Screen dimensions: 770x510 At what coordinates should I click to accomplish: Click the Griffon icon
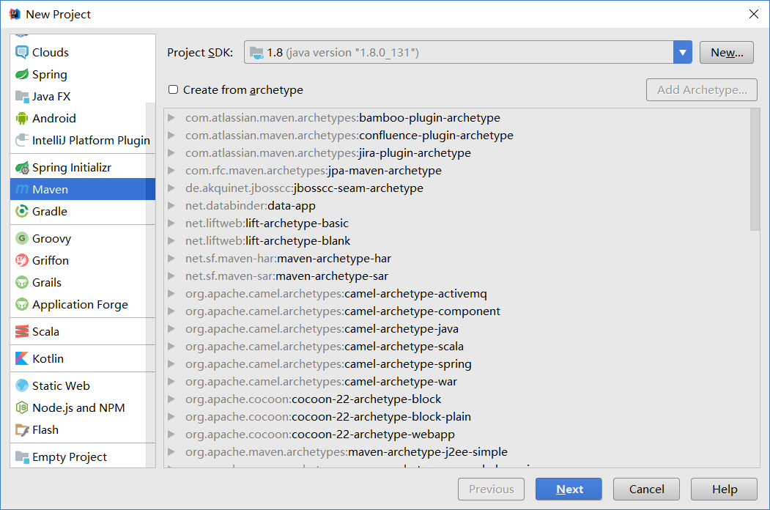point(22,260)
